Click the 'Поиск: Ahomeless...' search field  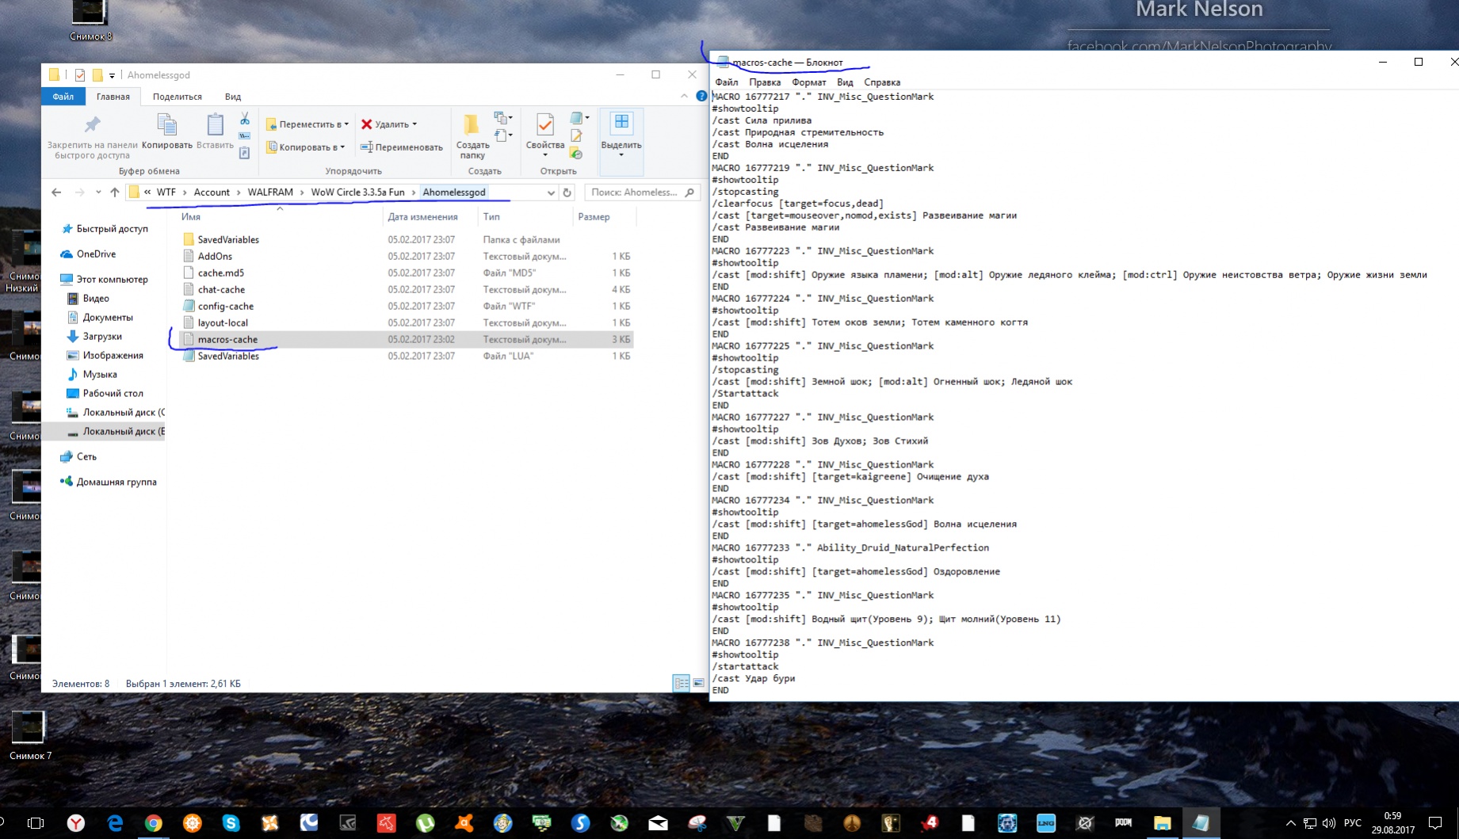click(634, 193)
